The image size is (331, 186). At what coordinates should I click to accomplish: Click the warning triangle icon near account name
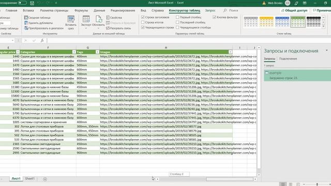tap(264, 3)
